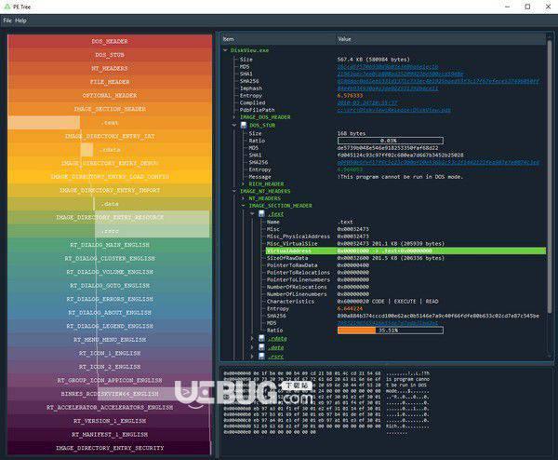The height and width of the screenshot is (460, 558).
Task: Open the file MD5 hash link
Action: 388,67
